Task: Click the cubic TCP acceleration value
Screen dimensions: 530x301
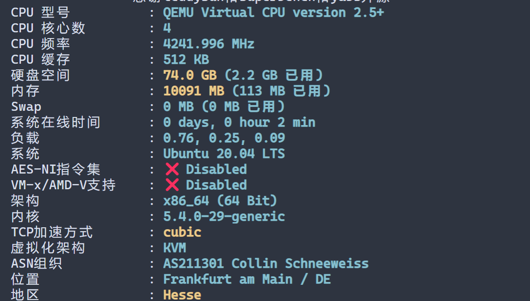Action: click(182, 232)
